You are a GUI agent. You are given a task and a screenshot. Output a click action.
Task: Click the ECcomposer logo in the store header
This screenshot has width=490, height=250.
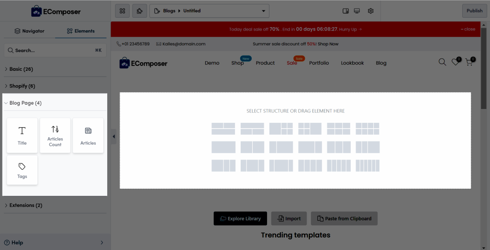coord(144,63)
